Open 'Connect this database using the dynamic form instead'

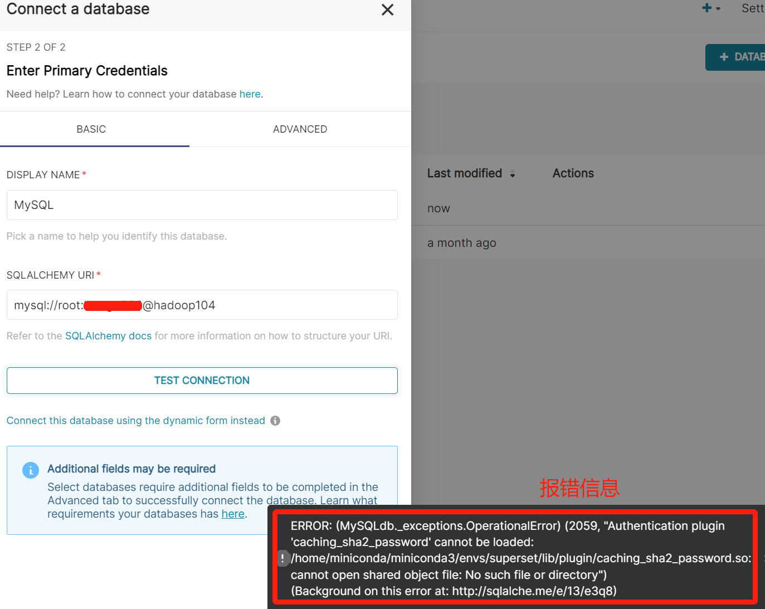(x=135, y=421)
